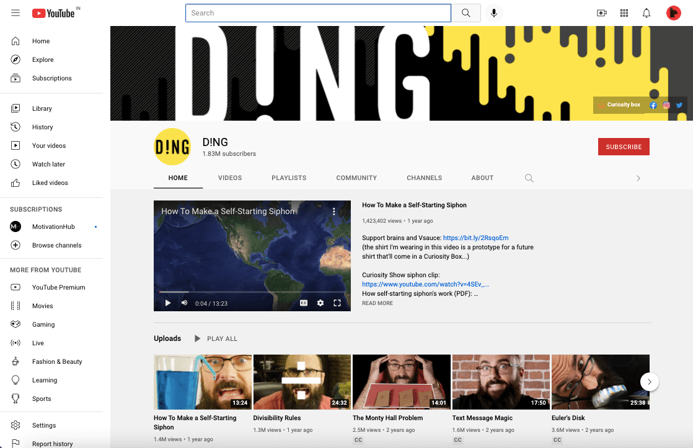Open the account avatar menu
This screenshot has height=448, width=693.
point(674,13)
